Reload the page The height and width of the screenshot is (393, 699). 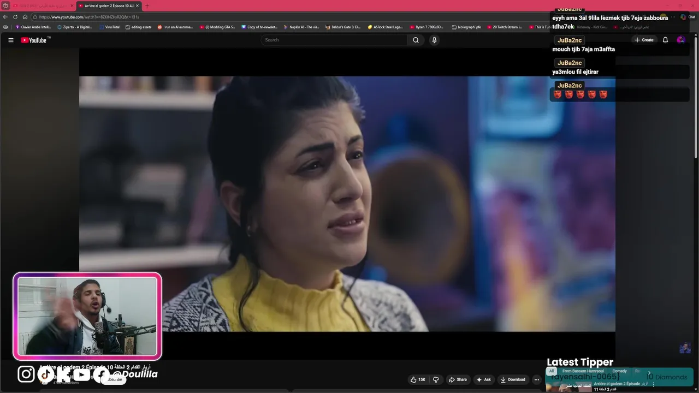point(15,17)
